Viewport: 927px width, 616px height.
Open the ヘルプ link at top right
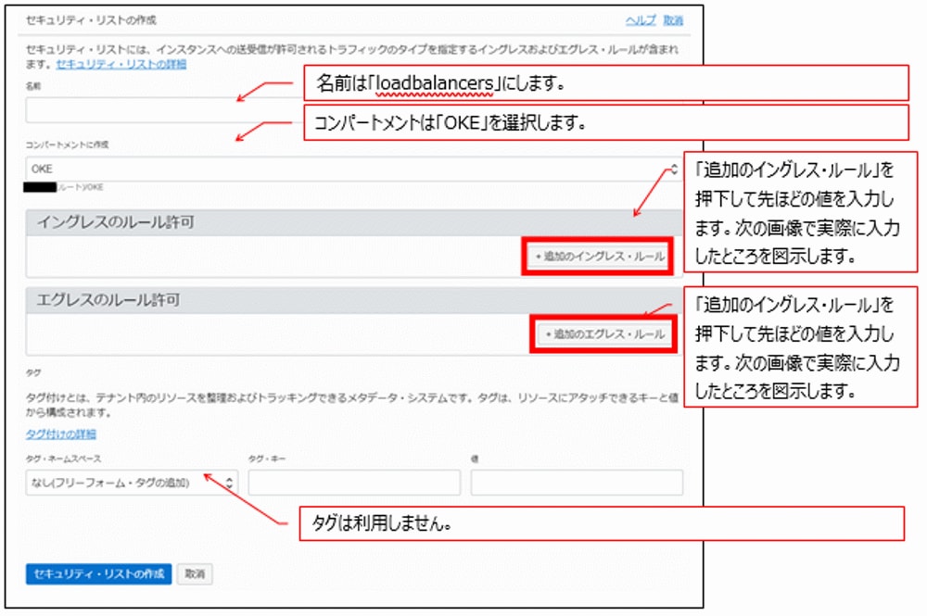(x=641, y=20)
